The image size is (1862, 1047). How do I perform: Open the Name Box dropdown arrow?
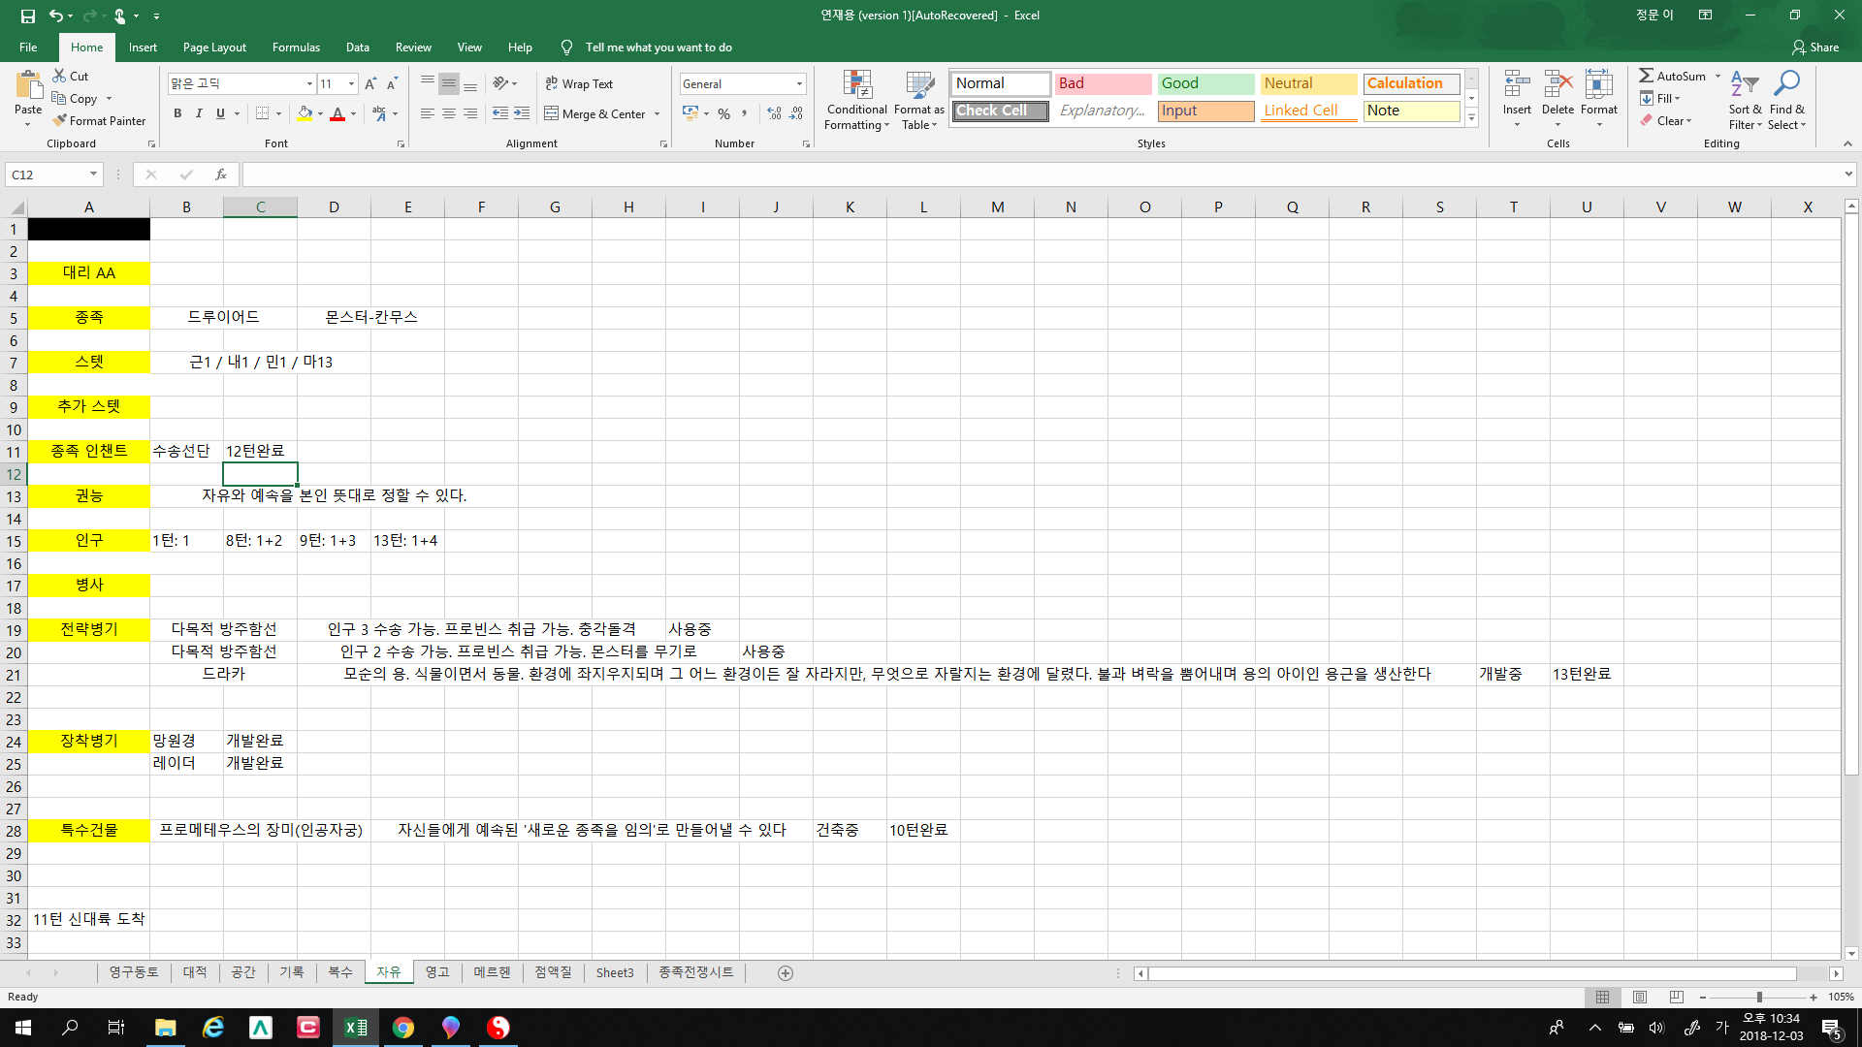pyautogui.click(x=93, y=174)
